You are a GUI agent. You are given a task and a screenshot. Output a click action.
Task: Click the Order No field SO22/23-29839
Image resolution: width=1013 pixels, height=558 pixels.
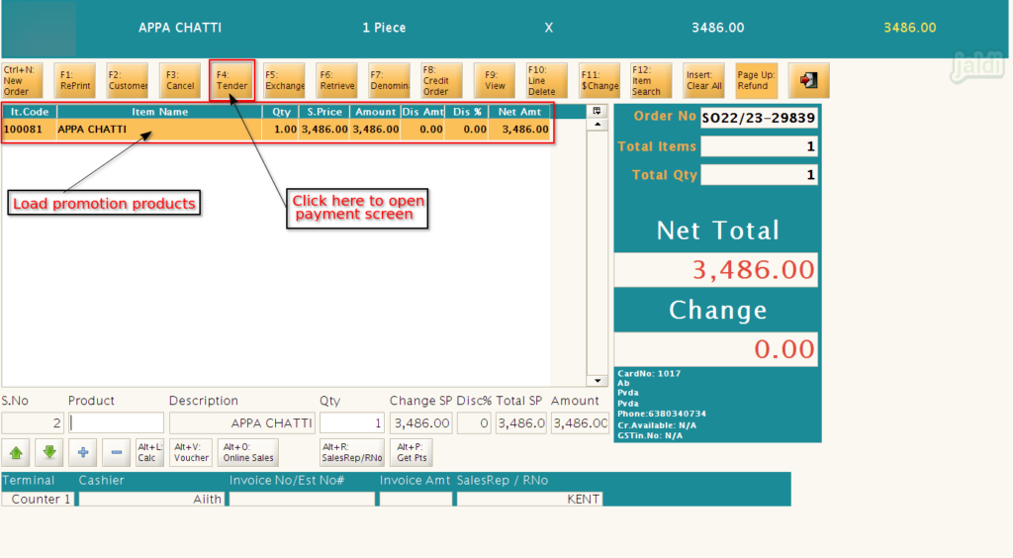point(759,118)
